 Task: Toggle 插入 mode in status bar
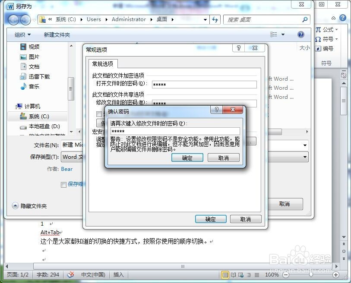coord(118,274)
